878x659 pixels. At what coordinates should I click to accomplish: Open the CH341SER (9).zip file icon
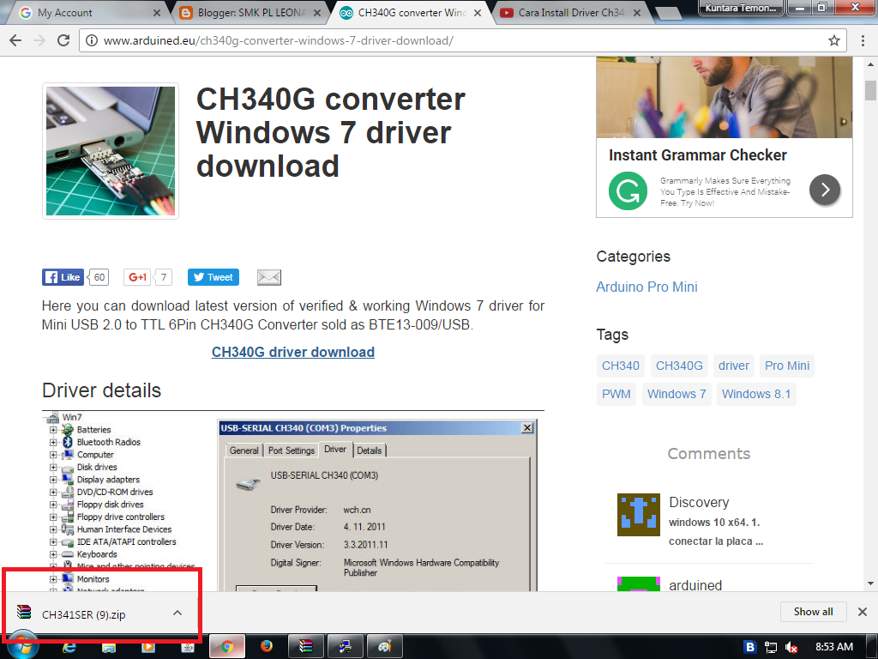[x=24, y=612]
